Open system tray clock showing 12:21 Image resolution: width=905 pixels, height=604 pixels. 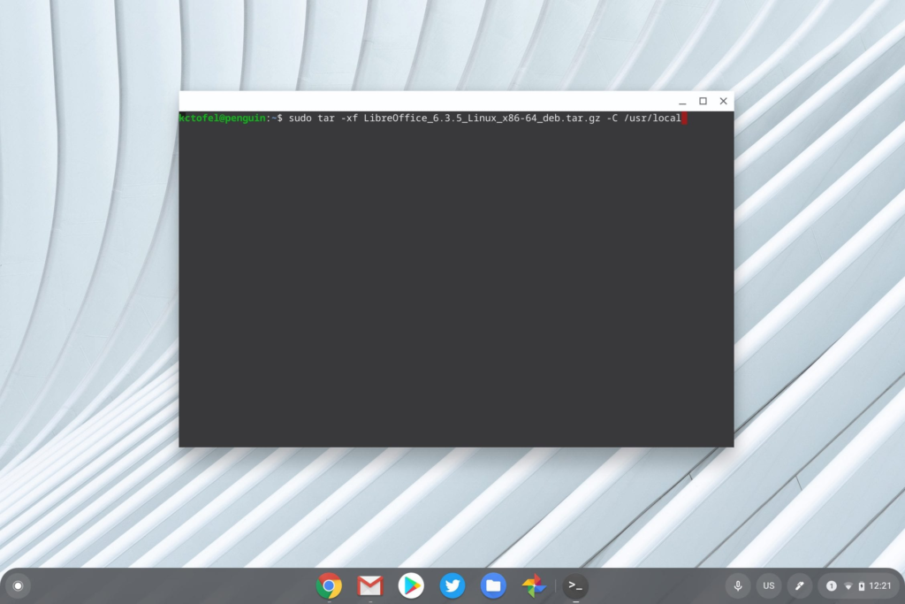879,586
